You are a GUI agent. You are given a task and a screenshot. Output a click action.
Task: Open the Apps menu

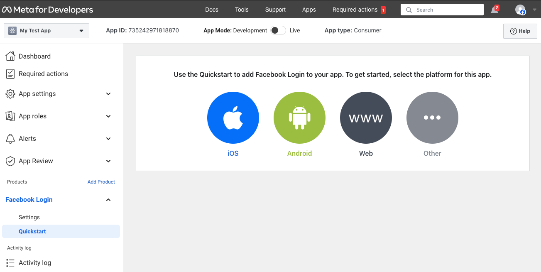click(309, 10)
